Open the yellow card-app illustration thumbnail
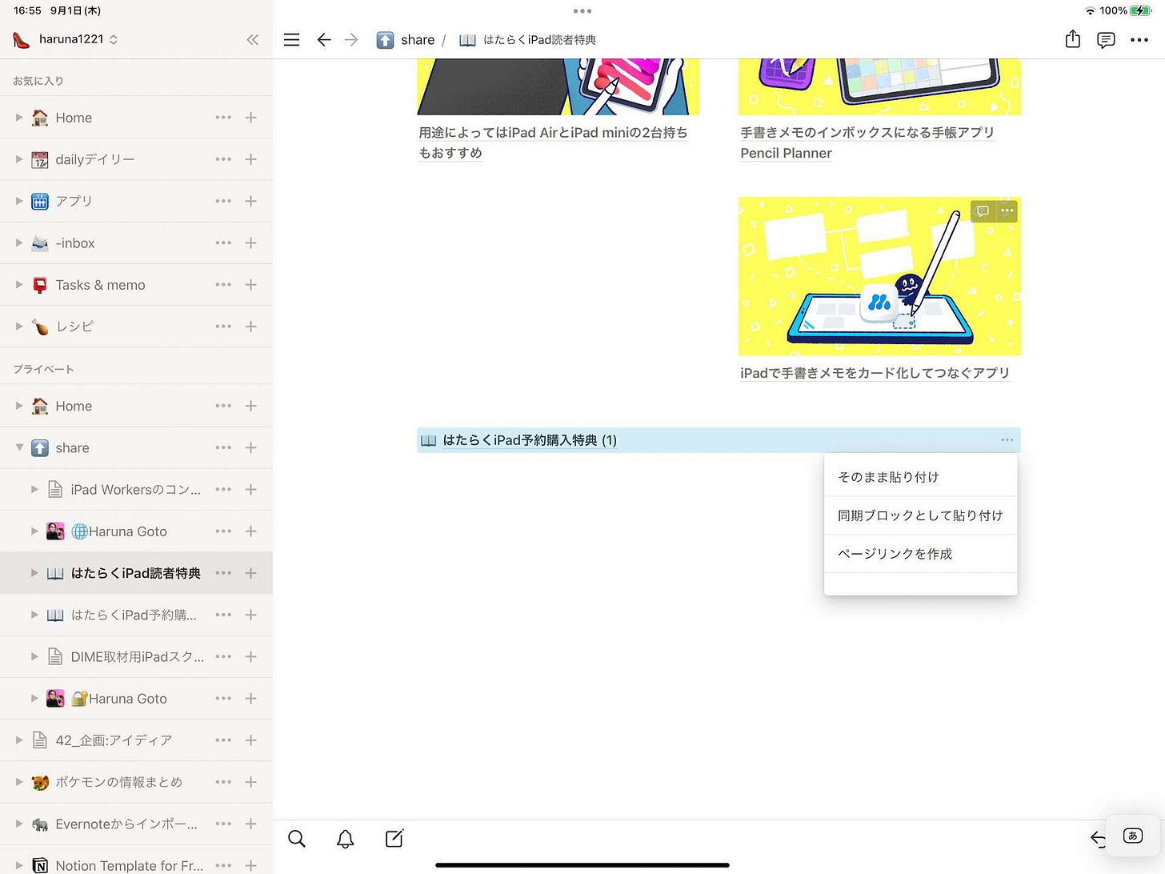 point(879,276)
